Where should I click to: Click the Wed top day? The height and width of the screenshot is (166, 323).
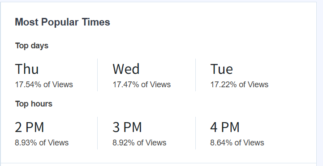coord(126,69)
